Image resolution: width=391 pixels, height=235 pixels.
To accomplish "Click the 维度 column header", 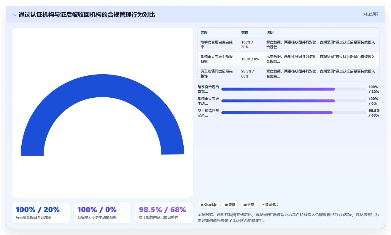I will [x=204, y=33].
